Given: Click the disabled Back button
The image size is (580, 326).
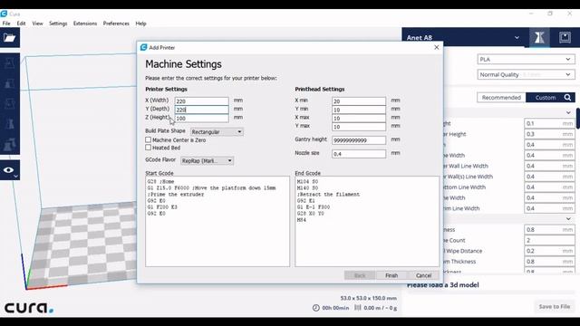Looking at the screenshot, I should pos(360,275).
